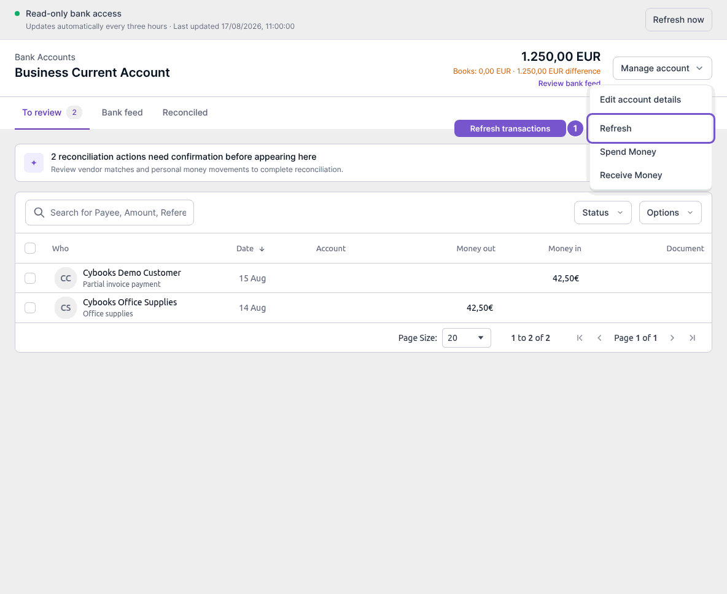Click the Cybooks Office Supplies payee name
The width and height of the screenshot is (727, 594).
130,302
